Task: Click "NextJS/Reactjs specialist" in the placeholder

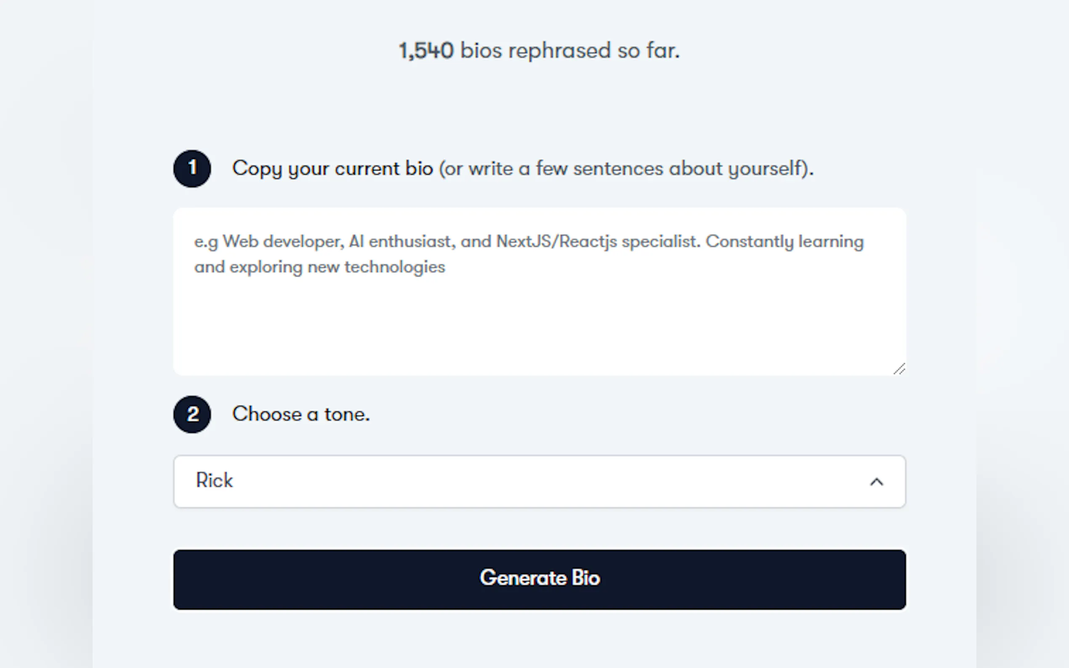Action: pyautogui.click(x=598, y=241)
